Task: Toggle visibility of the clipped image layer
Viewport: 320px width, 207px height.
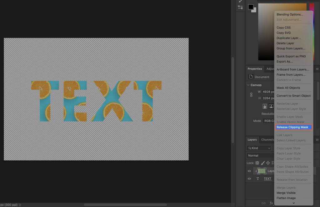Action: (x=249, y=171)
